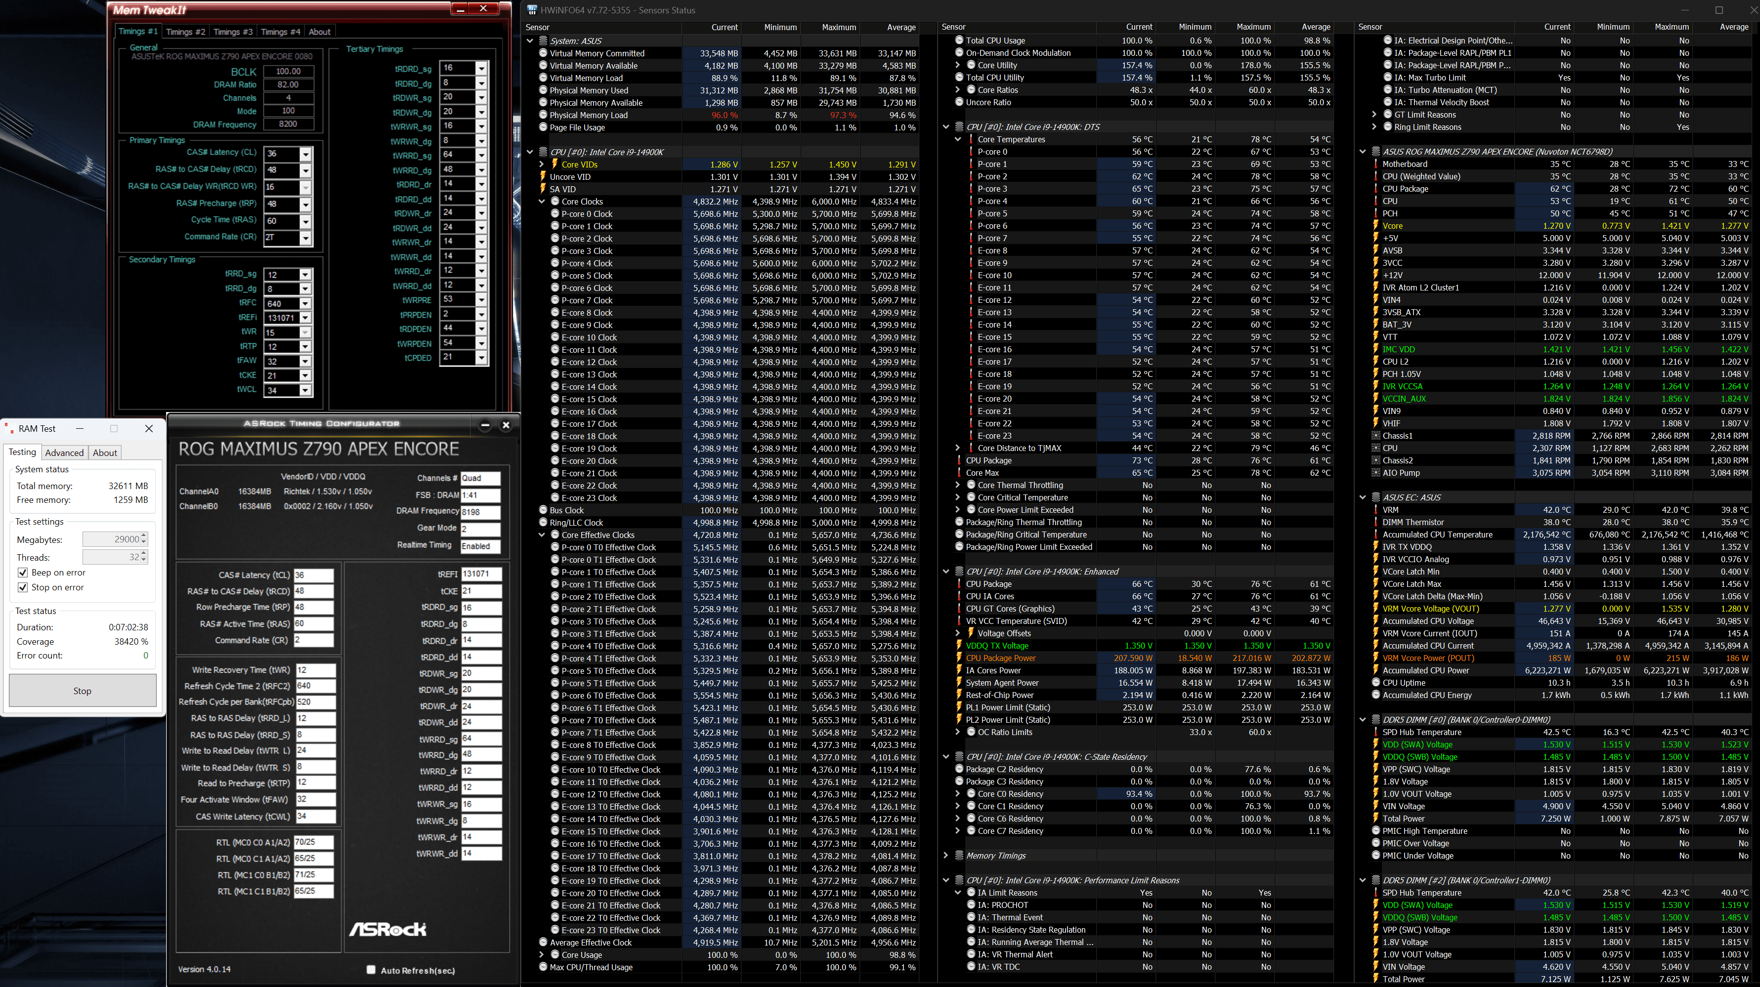Click the DIMM Thermistor thermometer icon

coord(1376,522)
